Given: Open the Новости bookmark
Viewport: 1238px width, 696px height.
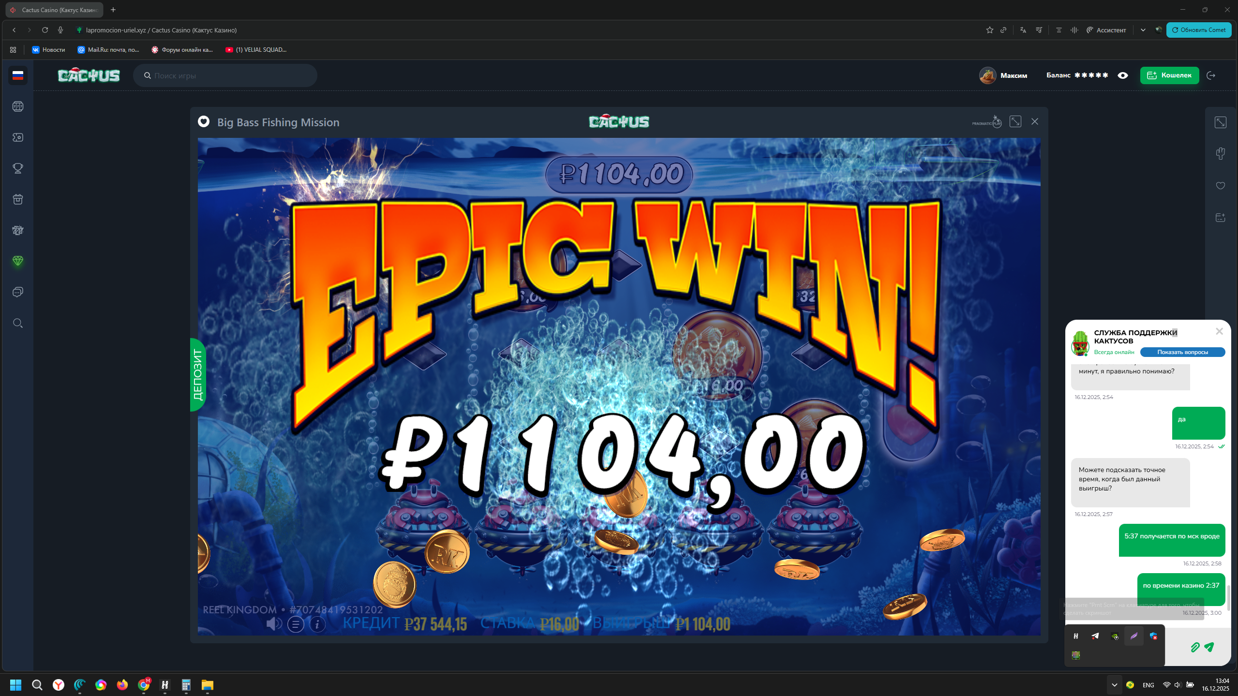Looking at the screenshot, I should [48, 49].
